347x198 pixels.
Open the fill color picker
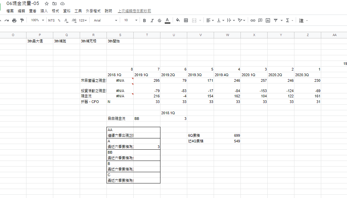[x=178, y=21]
